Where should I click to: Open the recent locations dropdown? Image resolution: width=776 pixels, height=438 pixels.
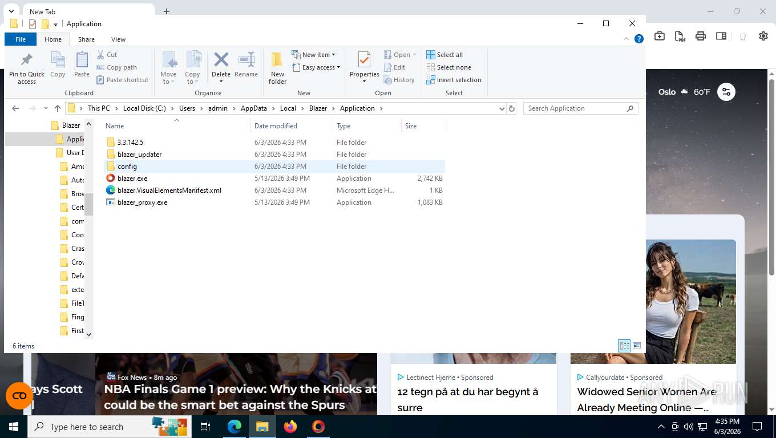pos(46,108)
